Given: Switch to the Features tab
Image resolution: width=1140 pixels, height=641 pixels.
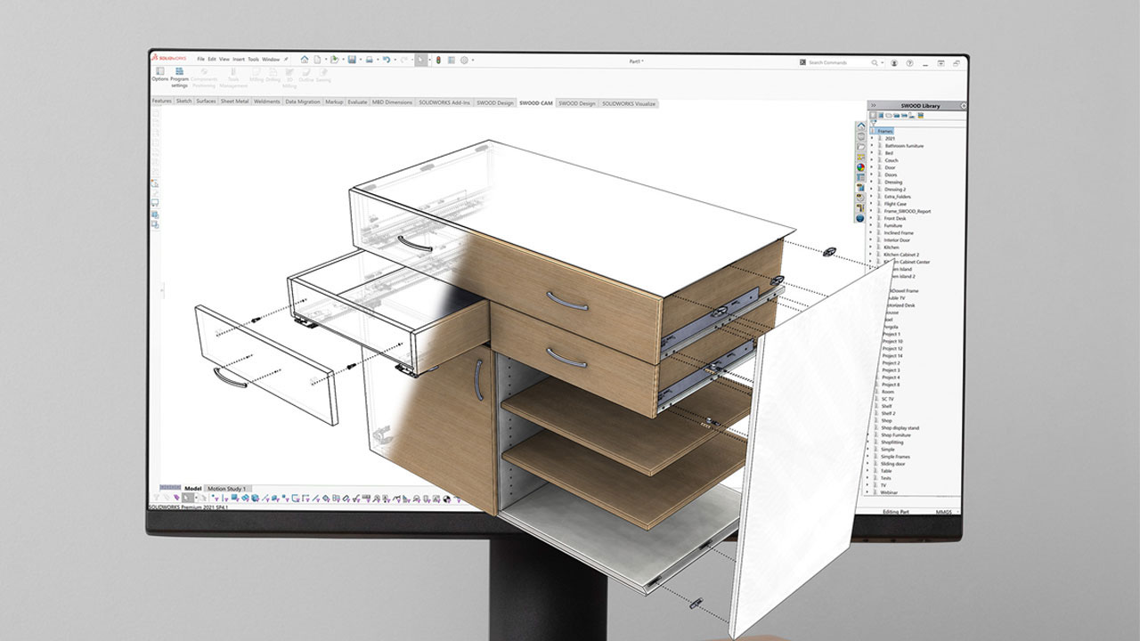Looking at the screenshot, I should pos(161,101).
